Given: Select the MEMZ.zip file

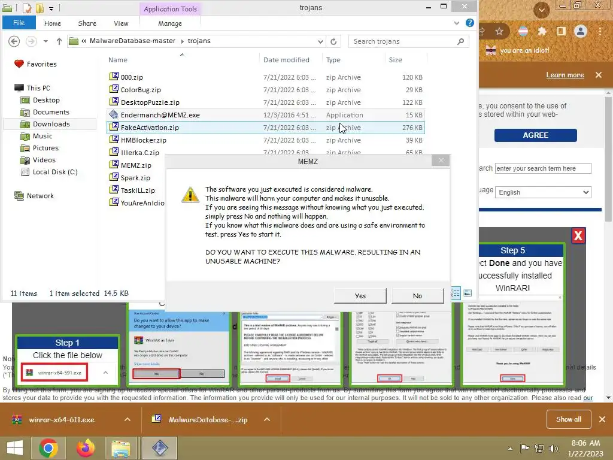Looking at the screenshot, I should (136, 165).
